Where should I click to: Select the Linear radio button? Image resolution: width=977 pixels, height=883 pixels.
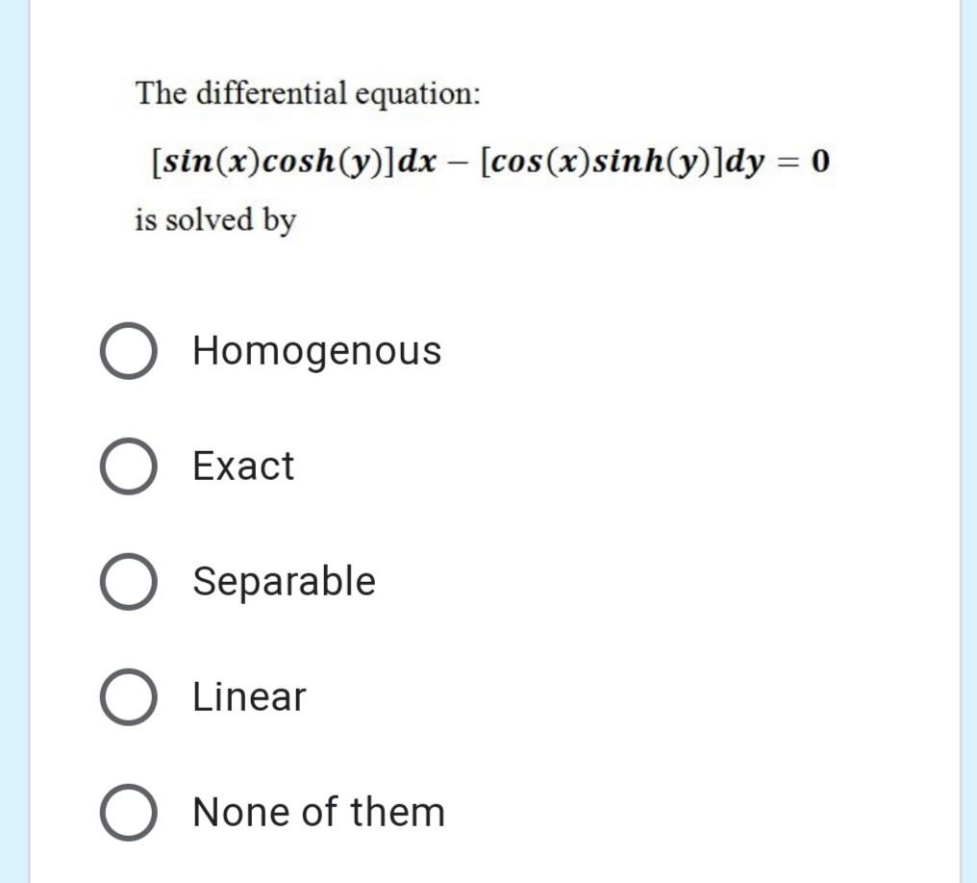pos(129,696)
